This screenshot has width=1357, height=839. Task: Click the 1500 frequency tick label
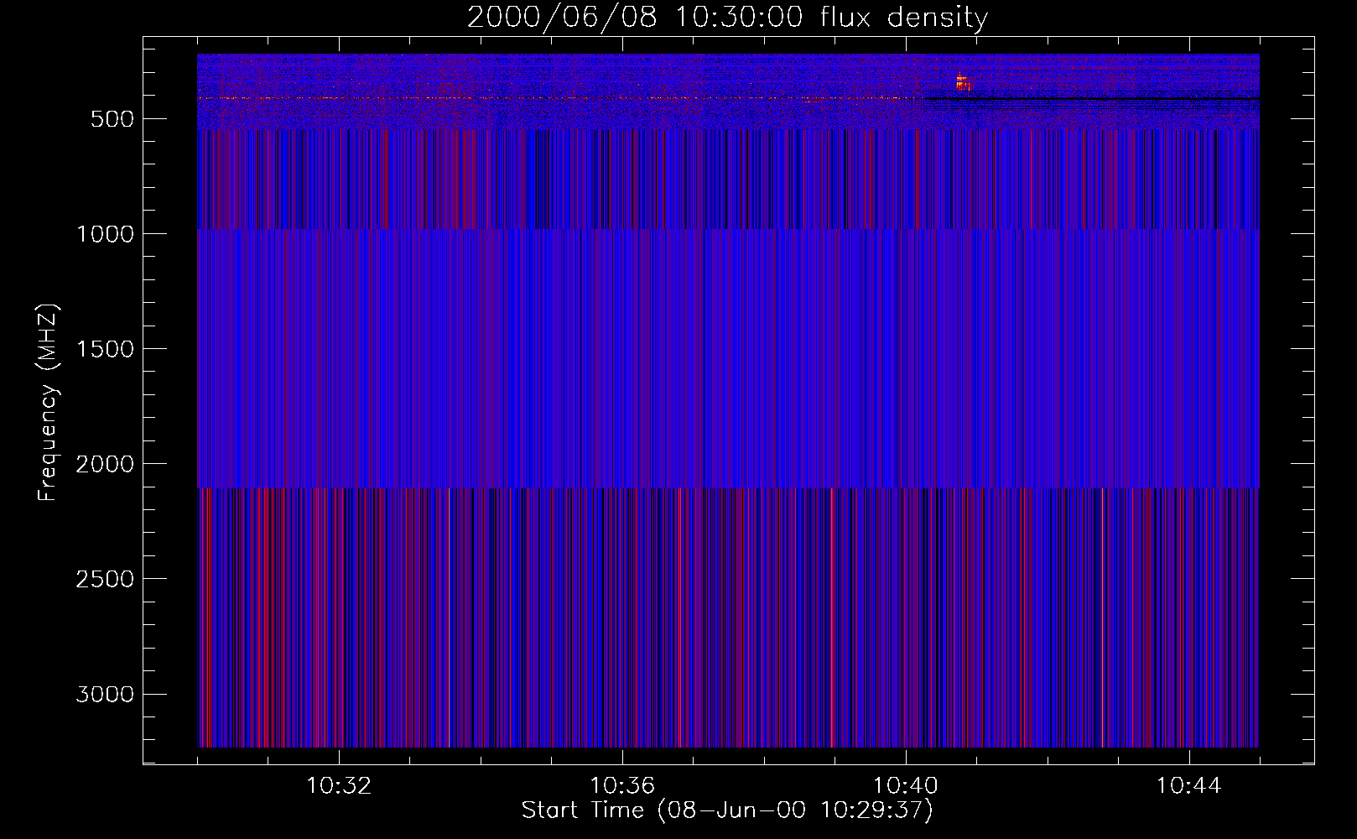pos(105,349)
